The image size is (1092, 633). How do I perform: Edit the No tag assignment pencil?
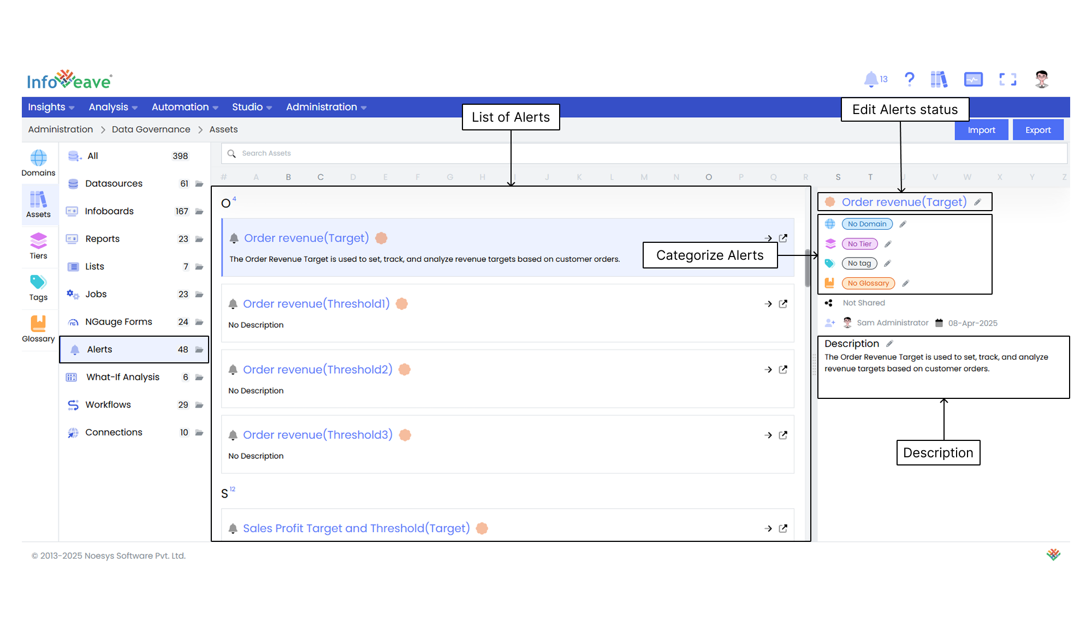887,264
